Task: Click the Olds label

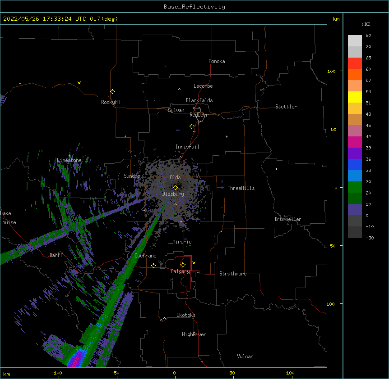Action: coord(175,177)
